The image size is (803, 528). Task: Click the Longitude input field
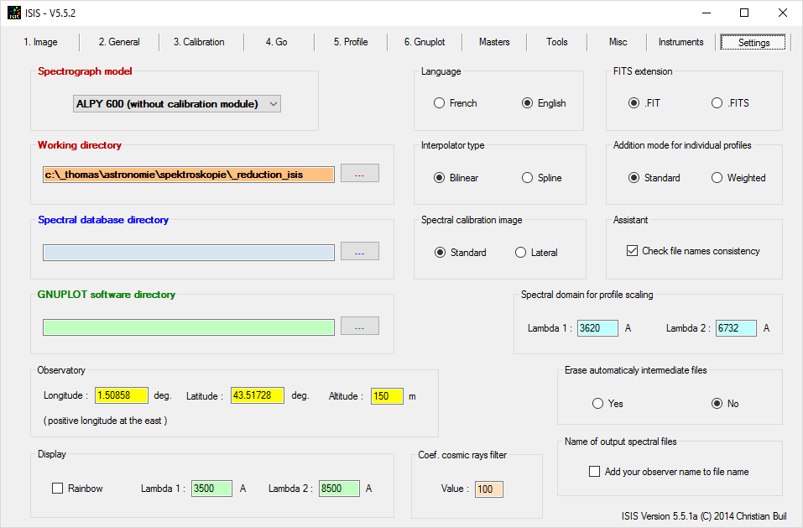(122, 395)
